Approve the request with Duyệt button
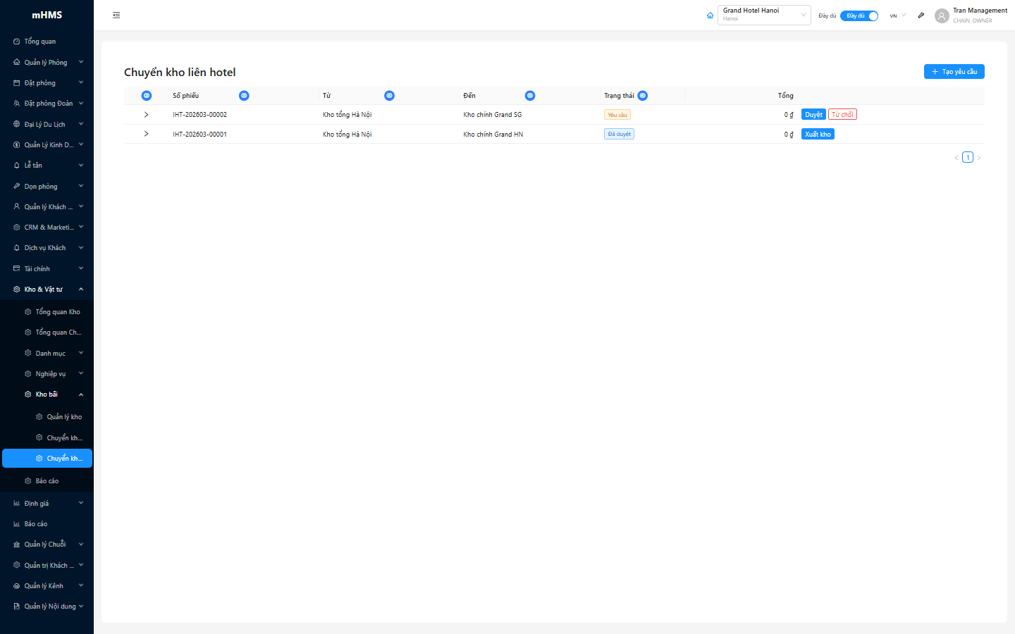 pyautogui.click(x=813, y=115)
